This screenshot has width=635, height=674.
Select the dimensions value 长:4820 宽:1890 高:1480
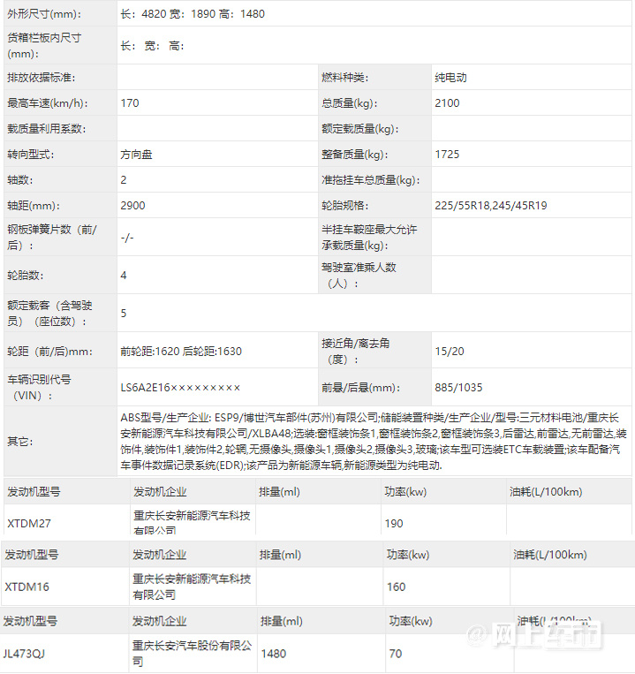coord(193,14)
